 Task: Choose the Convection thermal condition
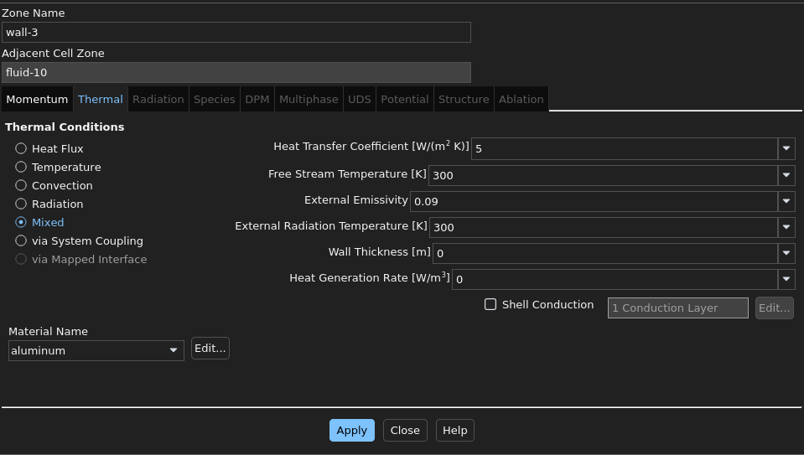point(21,185)
